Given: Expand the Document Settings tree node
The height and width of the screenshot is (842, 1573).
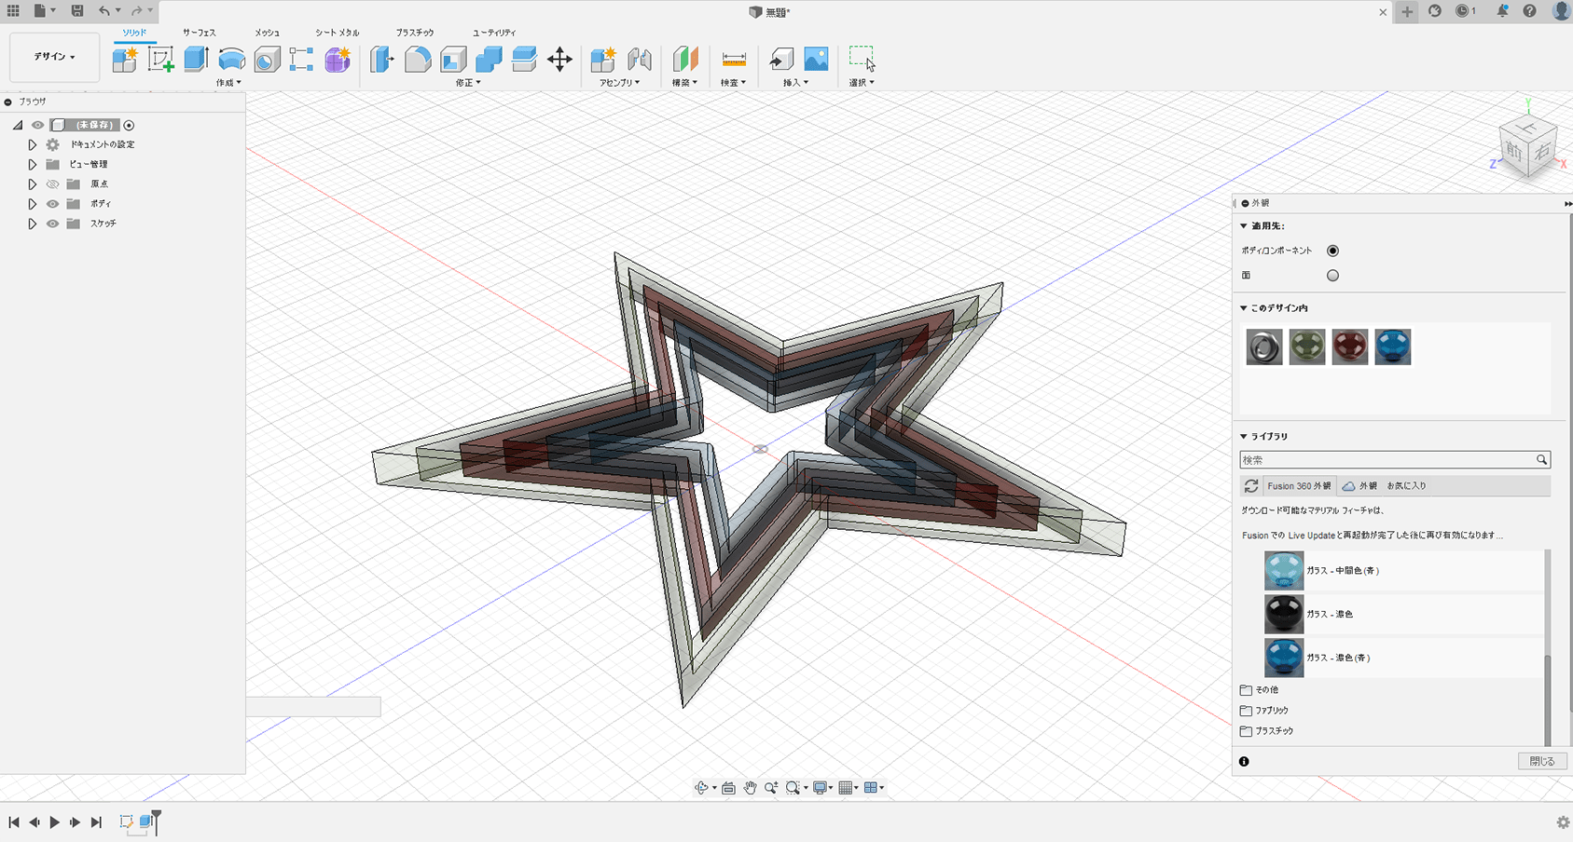Looking at the screenshot, I should [x=32, y=144].
